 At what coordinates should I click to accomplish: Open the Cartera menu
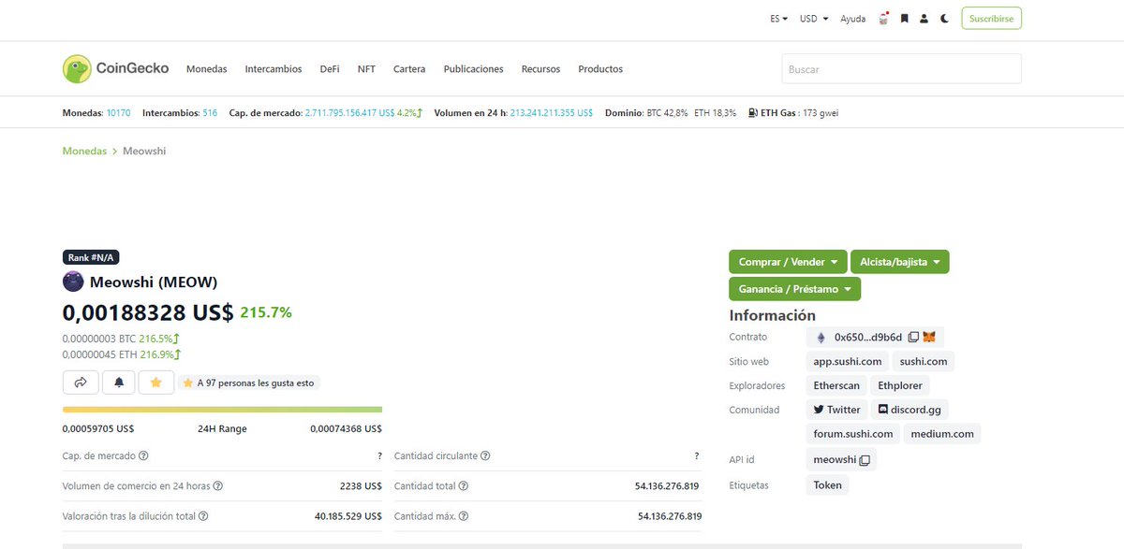(x=409, y=69)
